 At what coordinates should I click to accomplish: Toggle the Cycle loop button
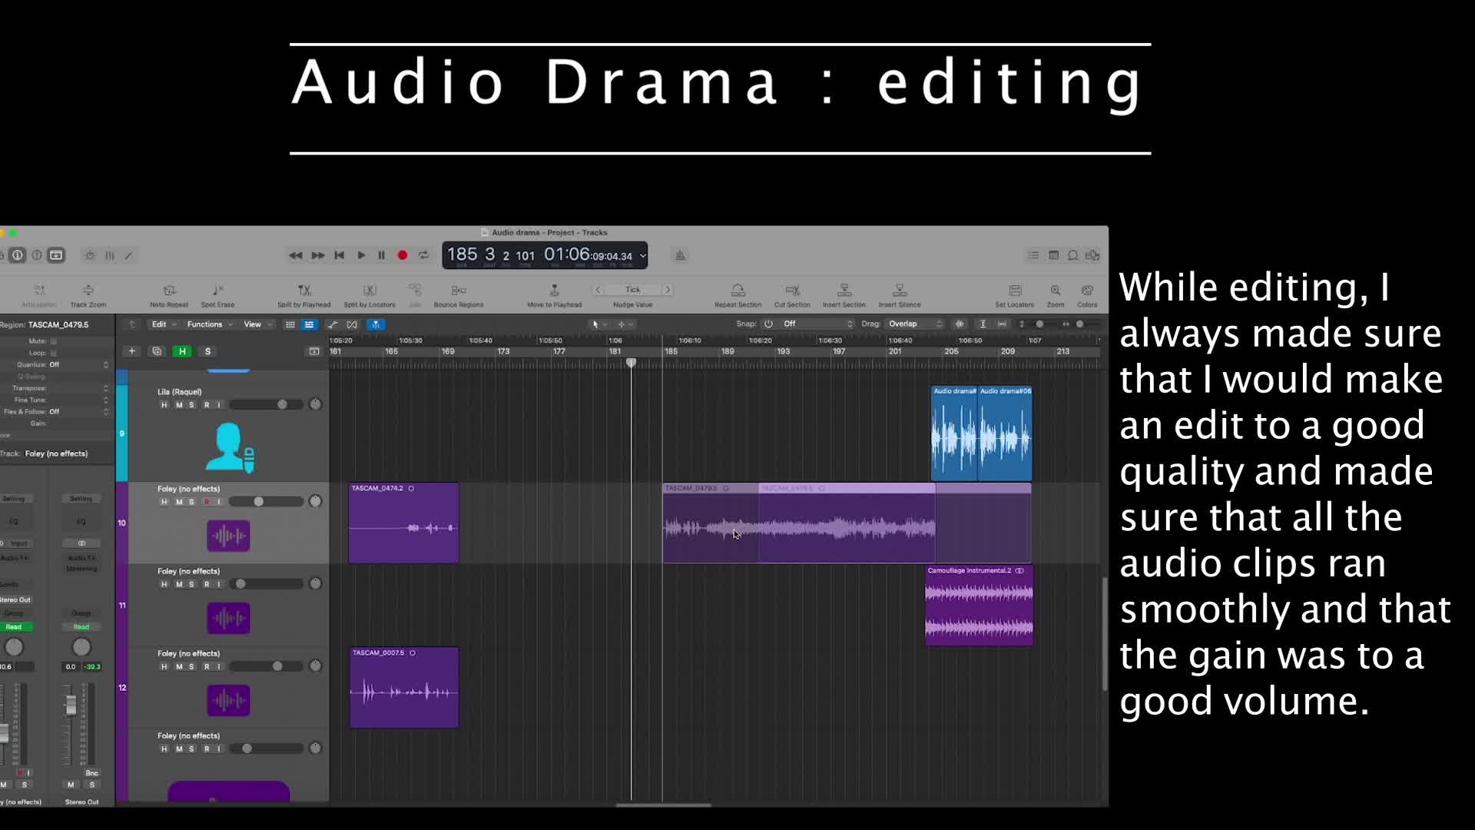(x=424, y=255)
